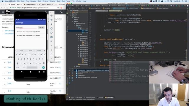The image size is (189, 106).
Task: Open the Navigate menu
Action: [33, 1]
